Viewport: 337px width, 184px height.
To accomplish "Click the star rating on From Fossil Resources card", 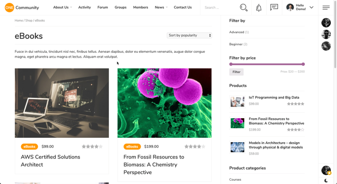I will coord(195,147).
